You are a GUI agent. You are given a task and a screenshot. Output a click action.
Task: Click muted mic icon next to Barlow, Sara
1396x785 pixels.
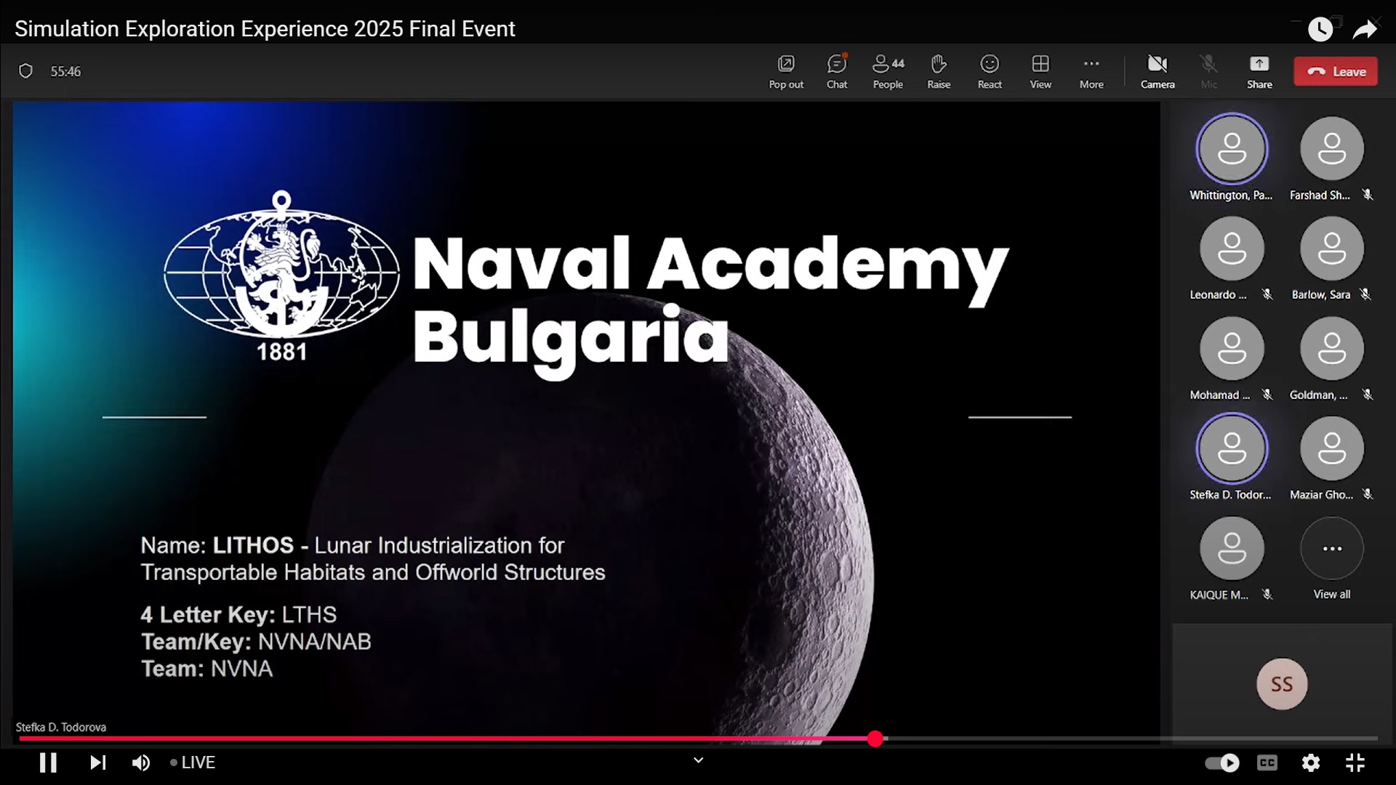click(1365, 294)
